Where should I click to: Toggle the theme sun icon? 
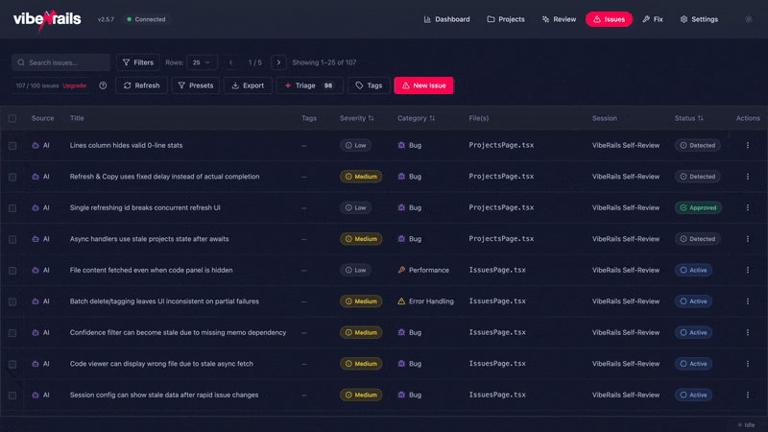click(749, 19)
